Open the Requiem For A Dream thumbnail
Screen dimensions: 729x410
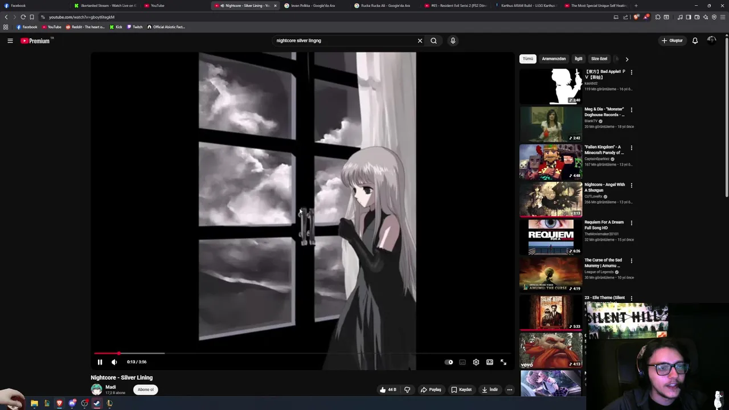551,237
